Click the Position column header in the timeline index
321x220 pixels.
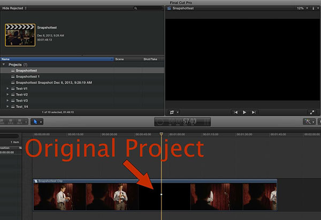[x=5, y=148]
